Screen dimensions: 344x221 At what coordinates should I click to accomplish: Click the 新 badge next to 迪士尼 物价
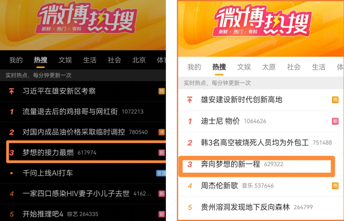pyautogui.click(x=335, y=121)
